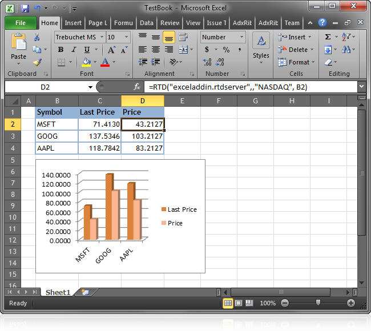The width and height of the screenshot is (371, 331).
Task: Switch to Page Layout view button
Action: 239,303
